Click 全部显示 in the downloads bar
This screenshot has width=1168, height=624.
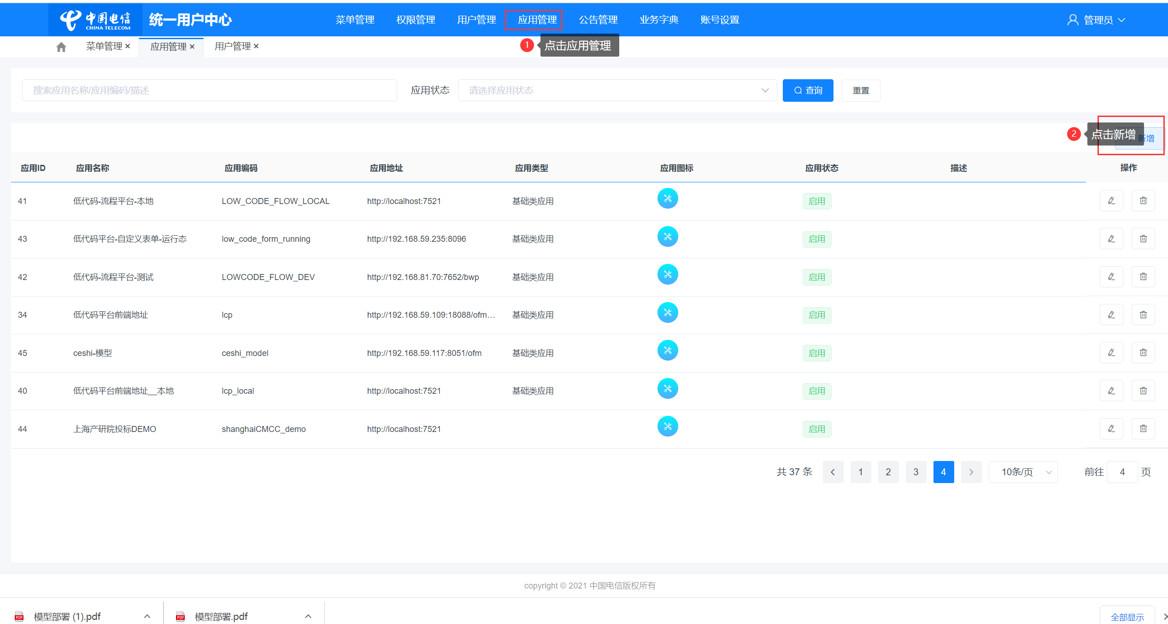1127,617
